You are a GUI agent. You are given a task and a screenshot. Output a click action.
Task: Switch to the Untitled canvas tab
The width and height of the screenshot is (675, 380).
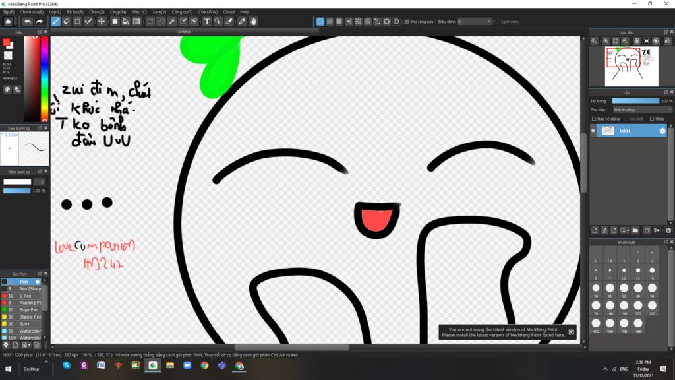(x=185, y=32)
